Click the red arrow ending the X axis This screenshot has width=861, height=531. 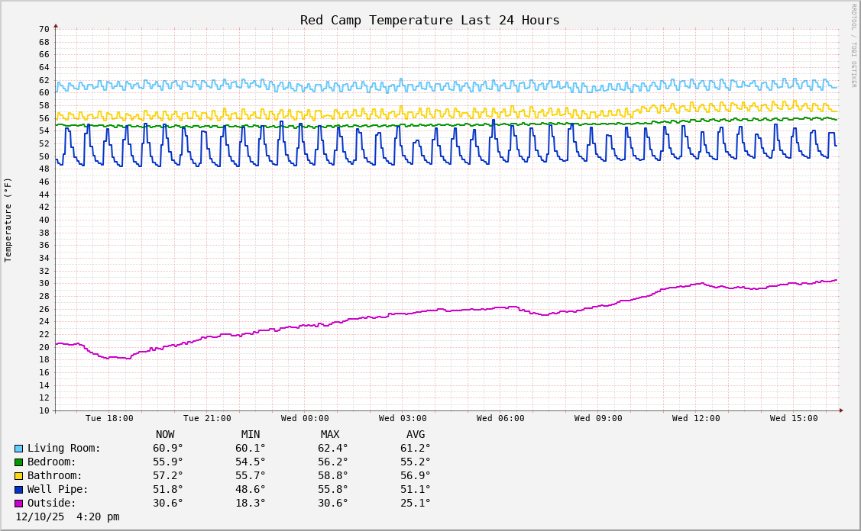point(841,410)
